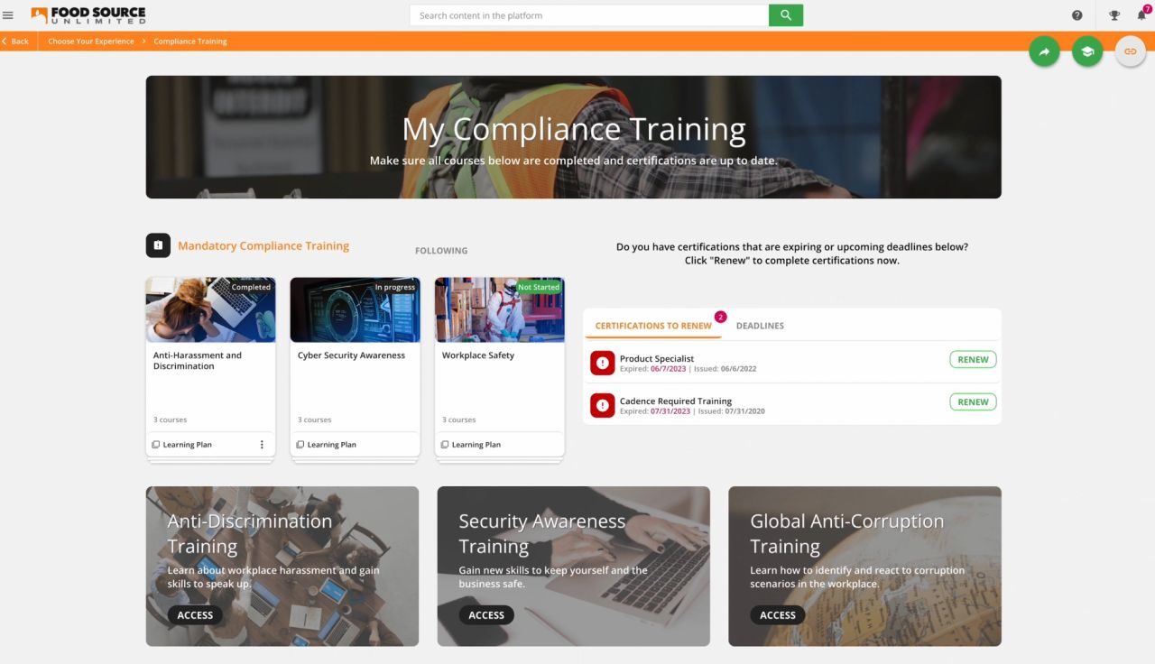Open the help question mark icon
The width and height of the screenshot is (1155, 664).
1076,15
